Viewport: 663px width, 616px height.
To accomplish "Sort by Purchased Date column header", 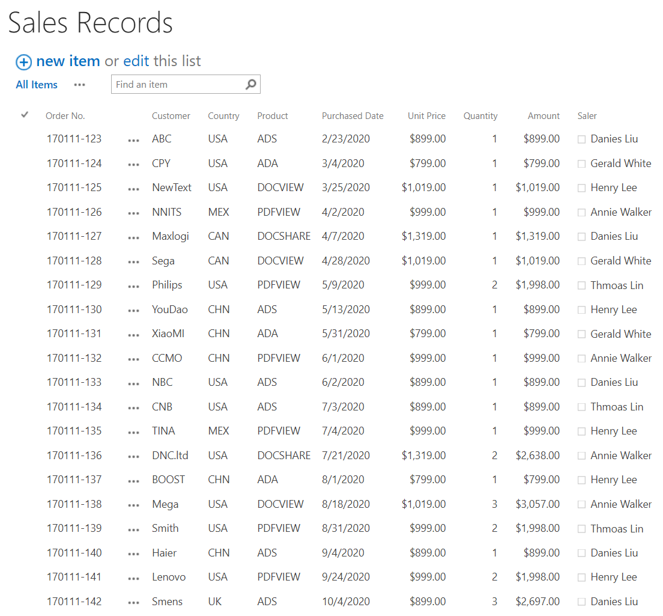I will tap(353, 116).
